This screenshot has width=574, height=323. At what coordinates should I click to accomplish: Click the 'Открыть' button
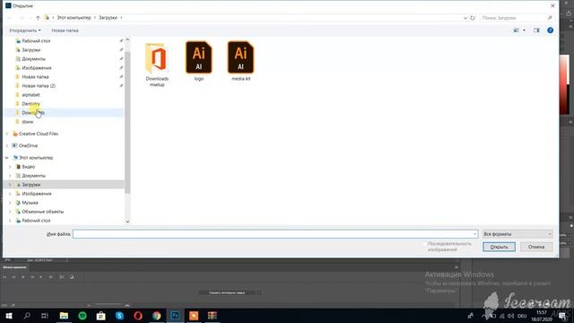tap(499, 247)
